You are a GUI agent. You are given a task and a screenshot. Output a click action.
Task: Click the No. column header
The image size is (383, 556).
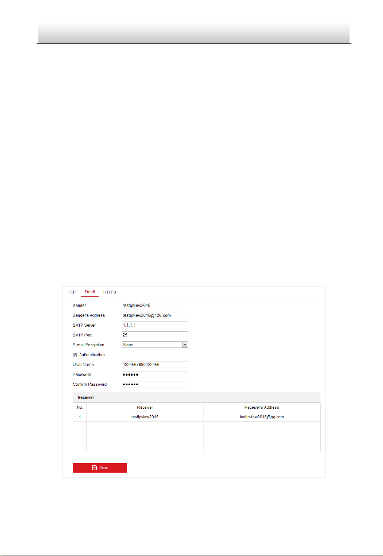(80, 407)
